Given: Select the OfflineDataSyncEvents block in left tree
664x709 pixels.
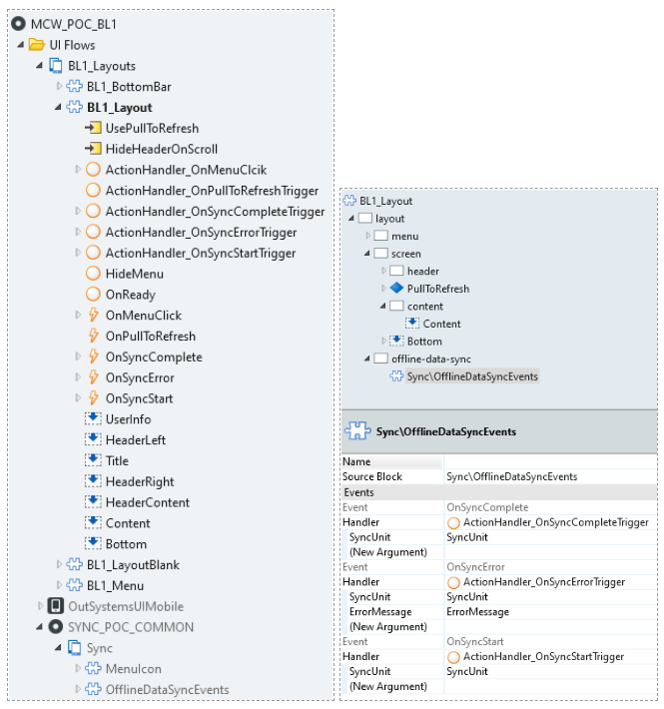Looking at the screenshot, I should [x=167, y=690].
